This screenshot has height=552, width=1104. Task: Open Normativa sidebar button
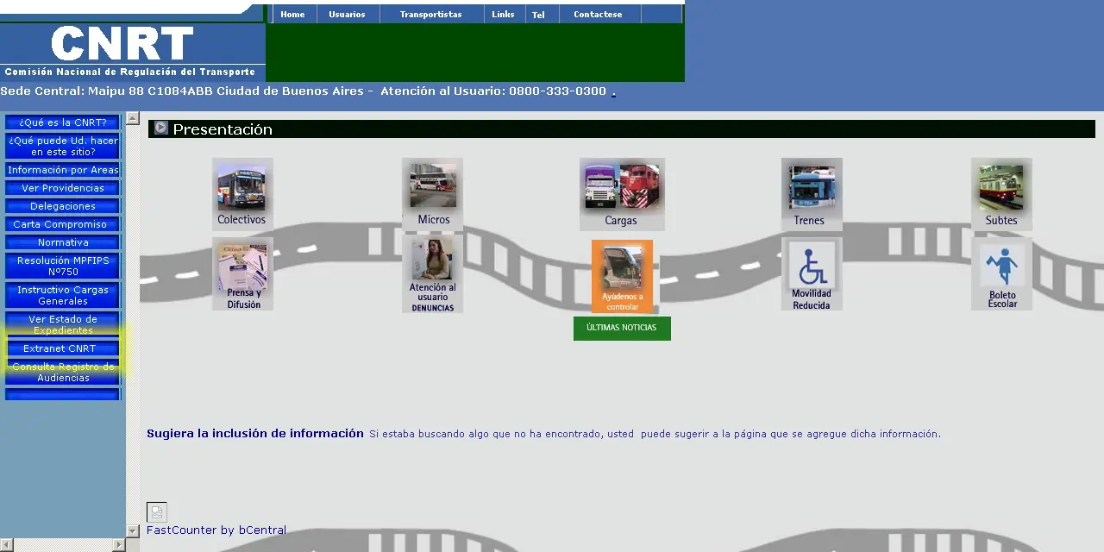click(62, 242)
